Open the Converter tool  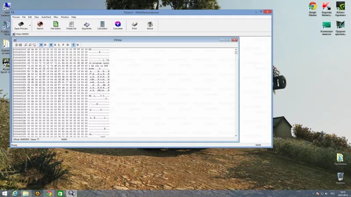118,25
